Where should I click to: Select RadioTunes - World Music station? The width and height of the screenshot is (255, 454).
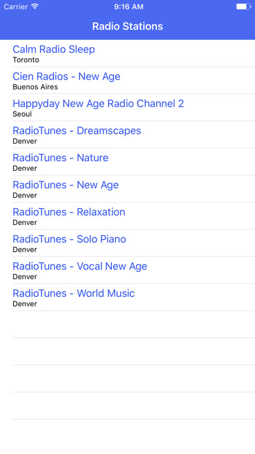coord(127,297)
